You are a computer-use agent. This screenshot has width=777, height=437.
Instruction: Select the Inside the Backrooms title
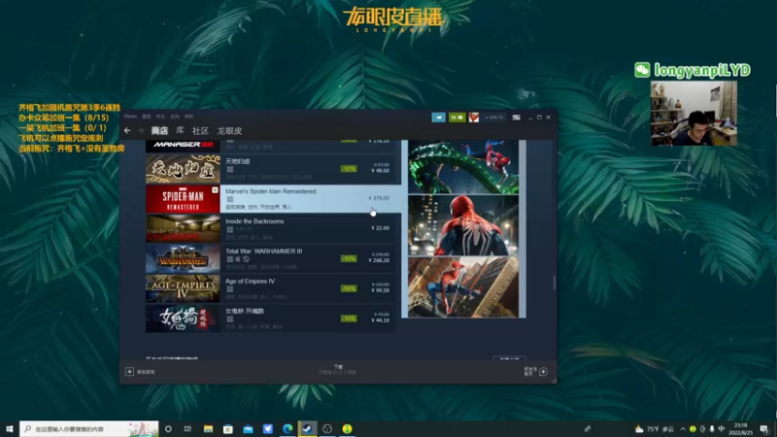click(x=254, y=221)
